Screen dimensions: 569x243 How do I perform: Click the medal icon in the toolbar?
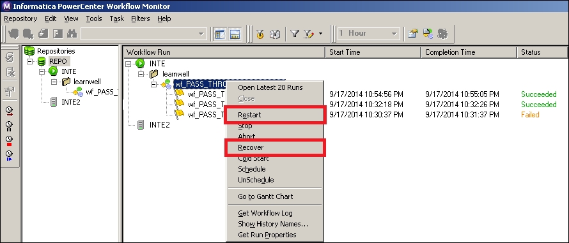(x=260, y=34)
